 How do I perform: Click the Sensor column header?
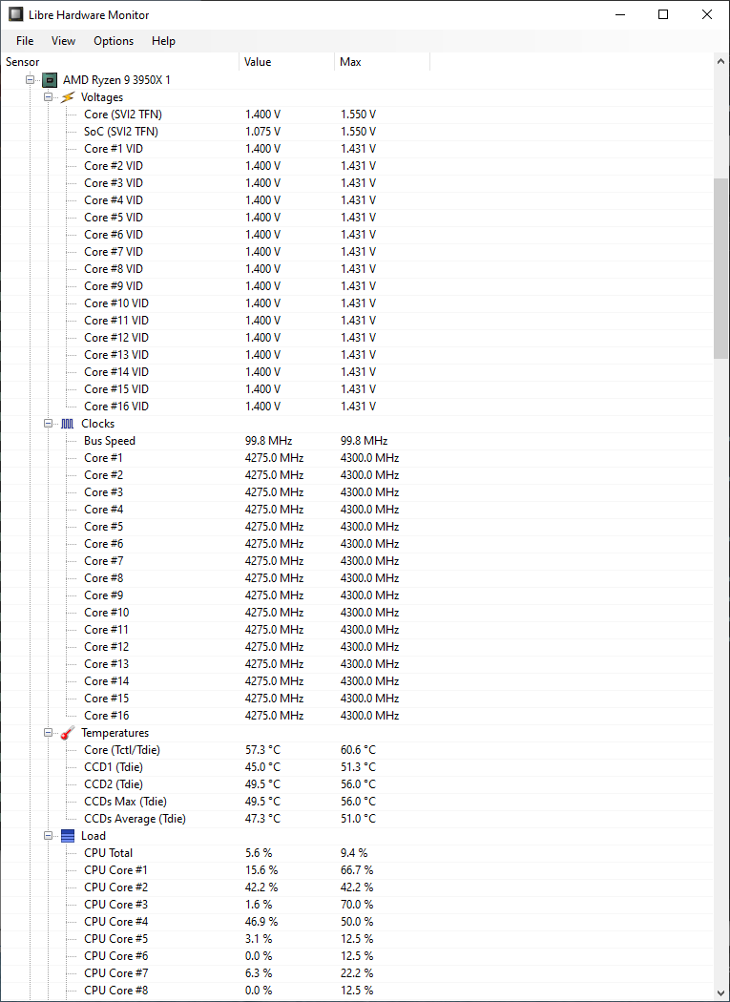pyautogui.click(x=120, y=62)
